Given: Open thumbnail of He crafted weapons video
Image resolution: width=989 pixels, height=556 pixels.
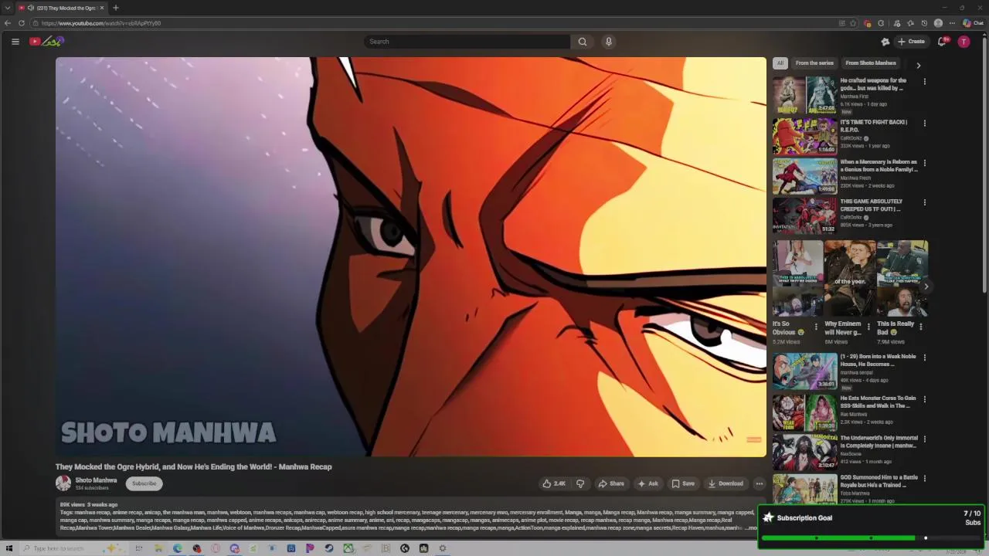Looking at the screenshot, I should 804,94.
